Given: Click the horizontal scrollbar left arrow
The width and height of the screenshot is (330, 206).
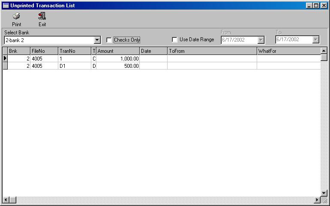Looking at the screenshot, I should click(6, 200).
